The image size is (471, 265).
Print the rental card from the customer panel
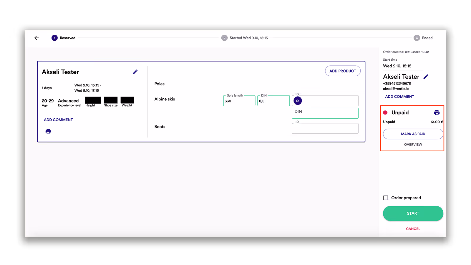[48, 131]
